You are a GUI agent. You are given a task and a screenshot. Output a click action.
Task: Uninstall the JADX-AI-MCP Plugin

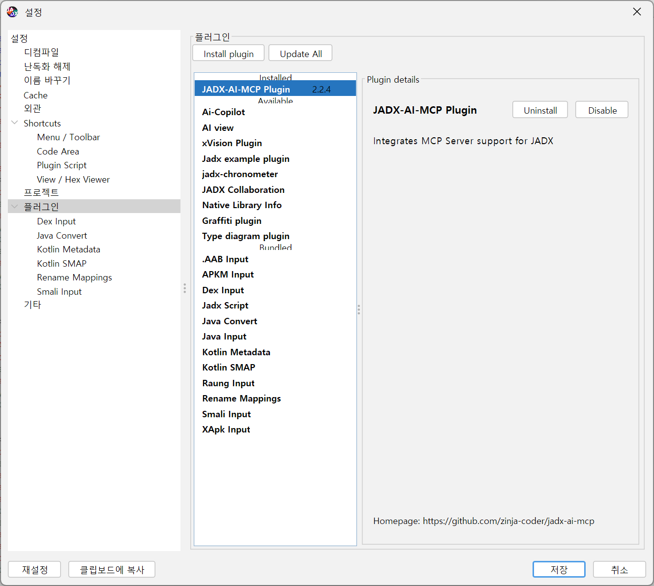click(540, 110)
